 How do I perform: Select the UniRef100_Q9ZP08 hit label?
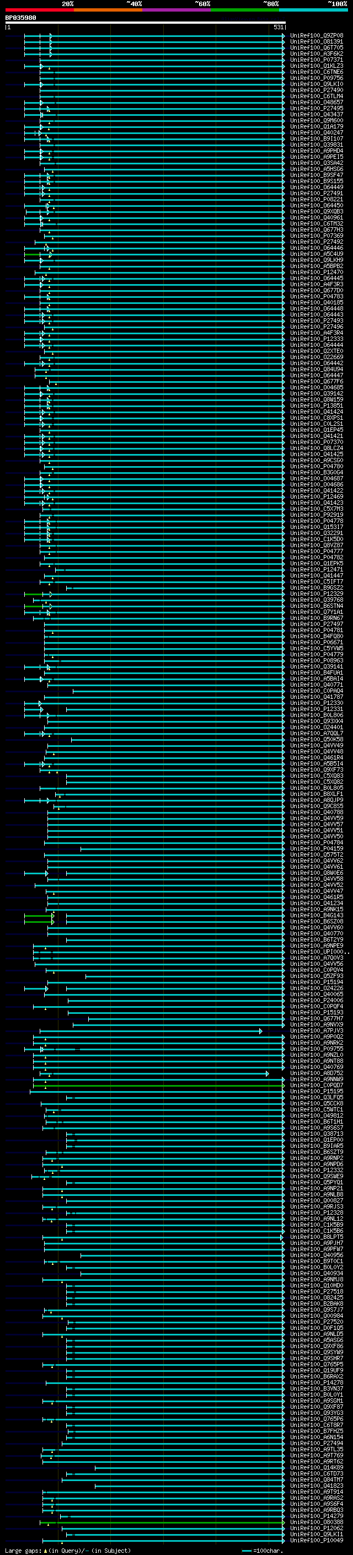(317, 36)
